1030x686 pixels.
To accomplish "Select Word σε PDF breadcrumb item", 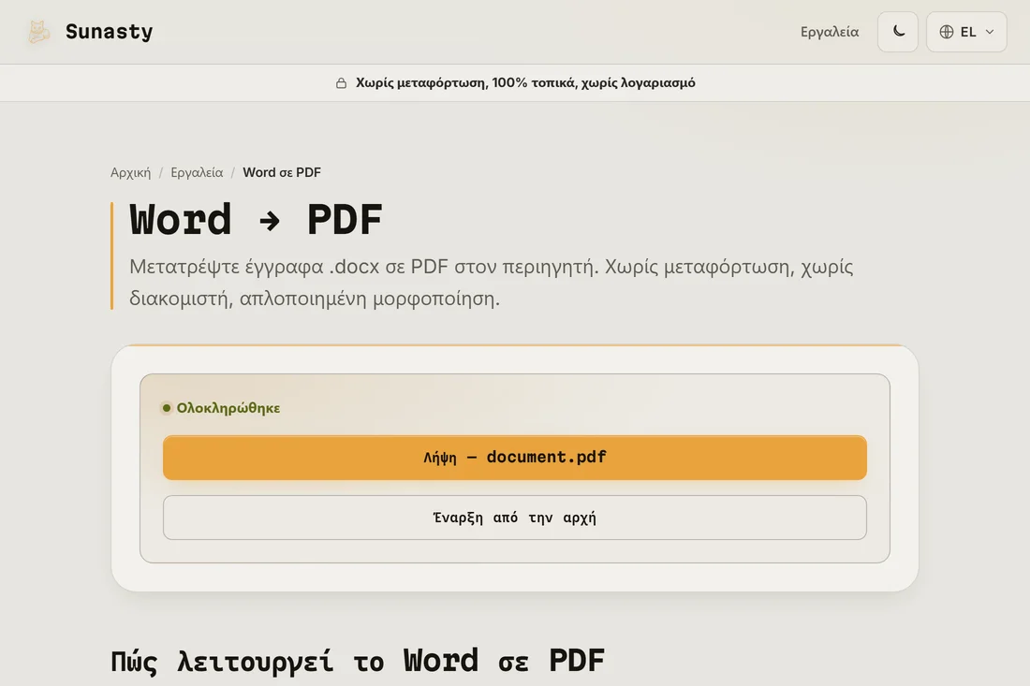I will [282, 172].
